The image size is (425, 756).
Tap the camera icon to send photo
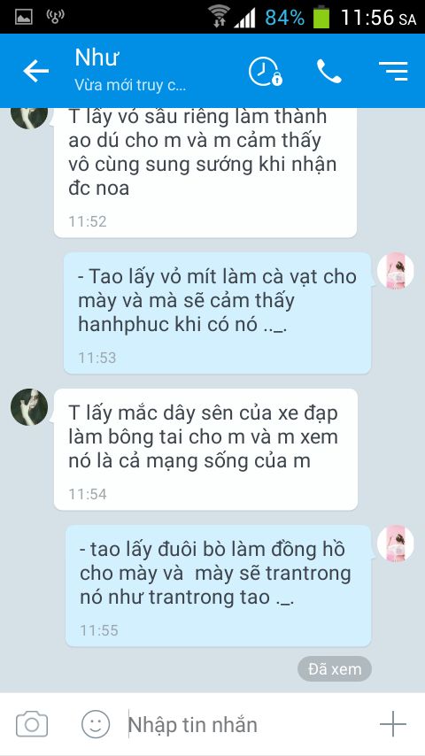point(32,724)
